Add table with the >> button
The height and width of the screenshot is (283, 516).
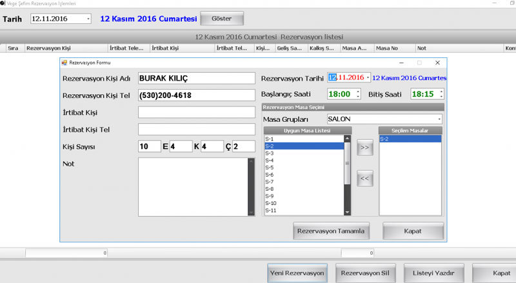pos(364,148)
